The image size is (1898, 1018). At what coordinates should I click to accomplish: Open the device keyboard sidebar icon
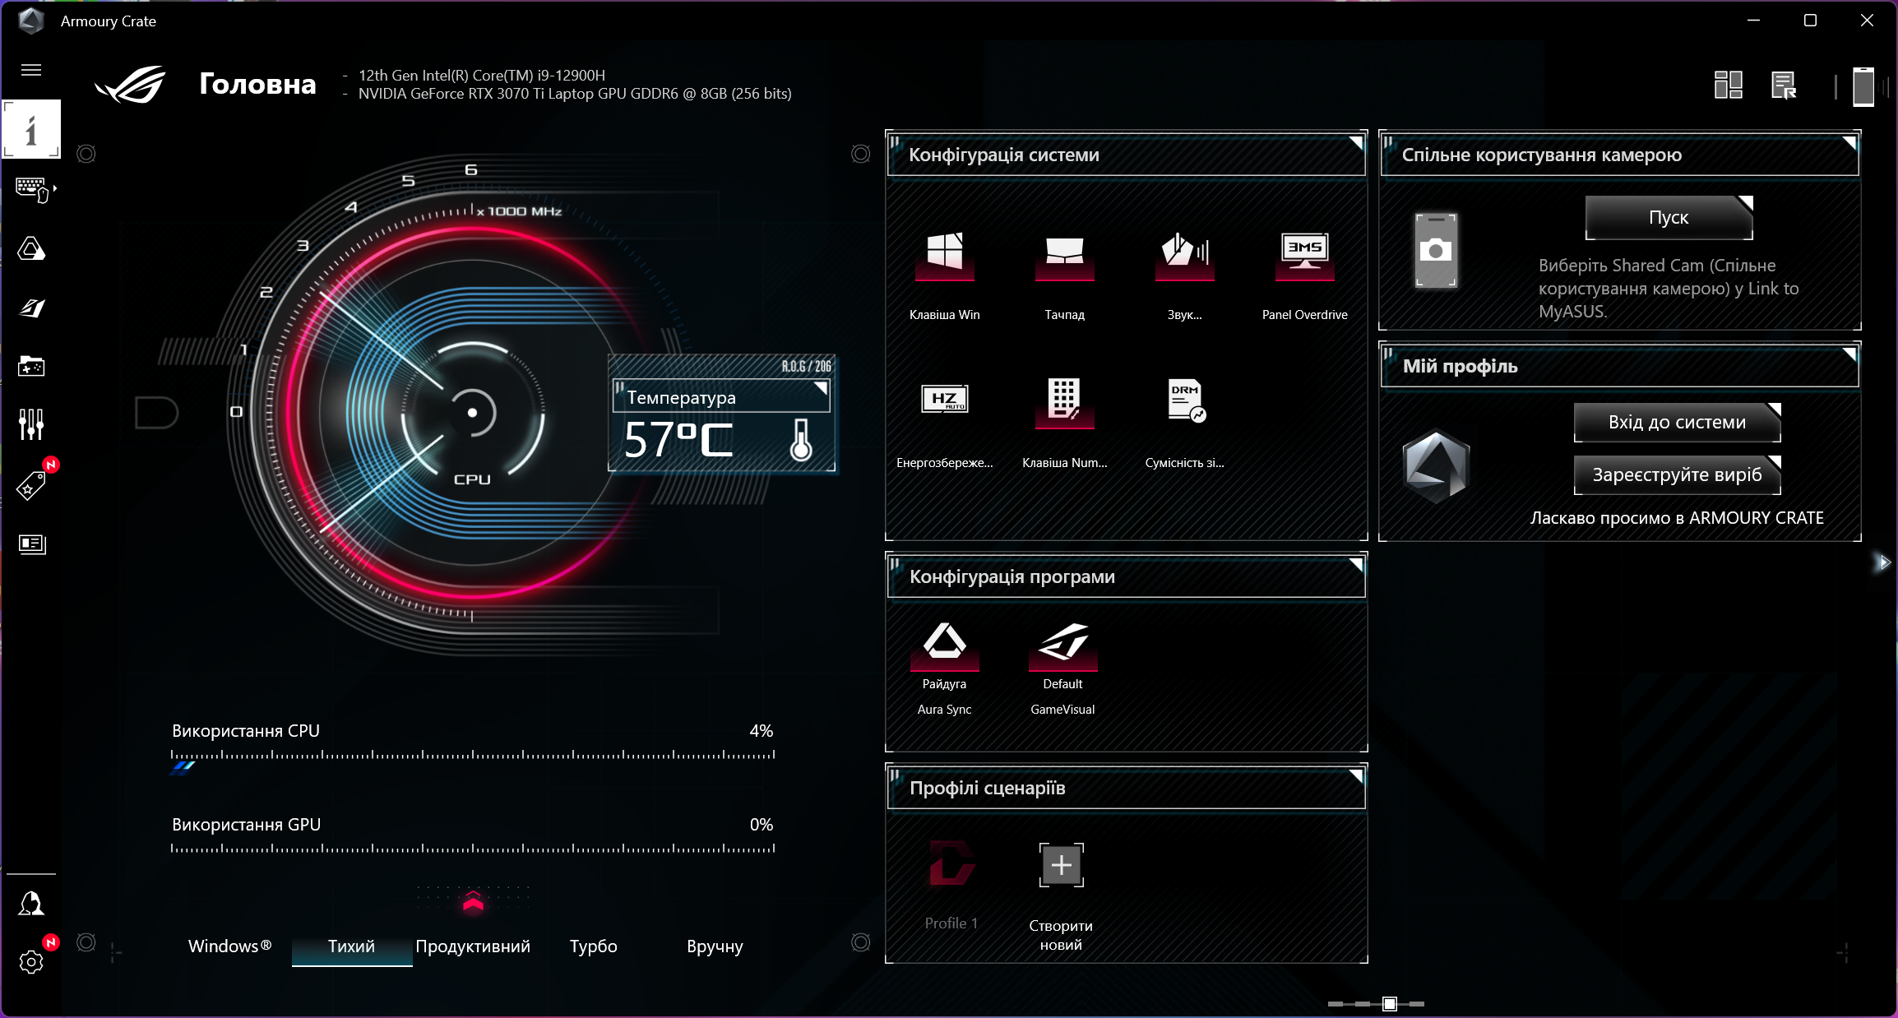point(33,189)
